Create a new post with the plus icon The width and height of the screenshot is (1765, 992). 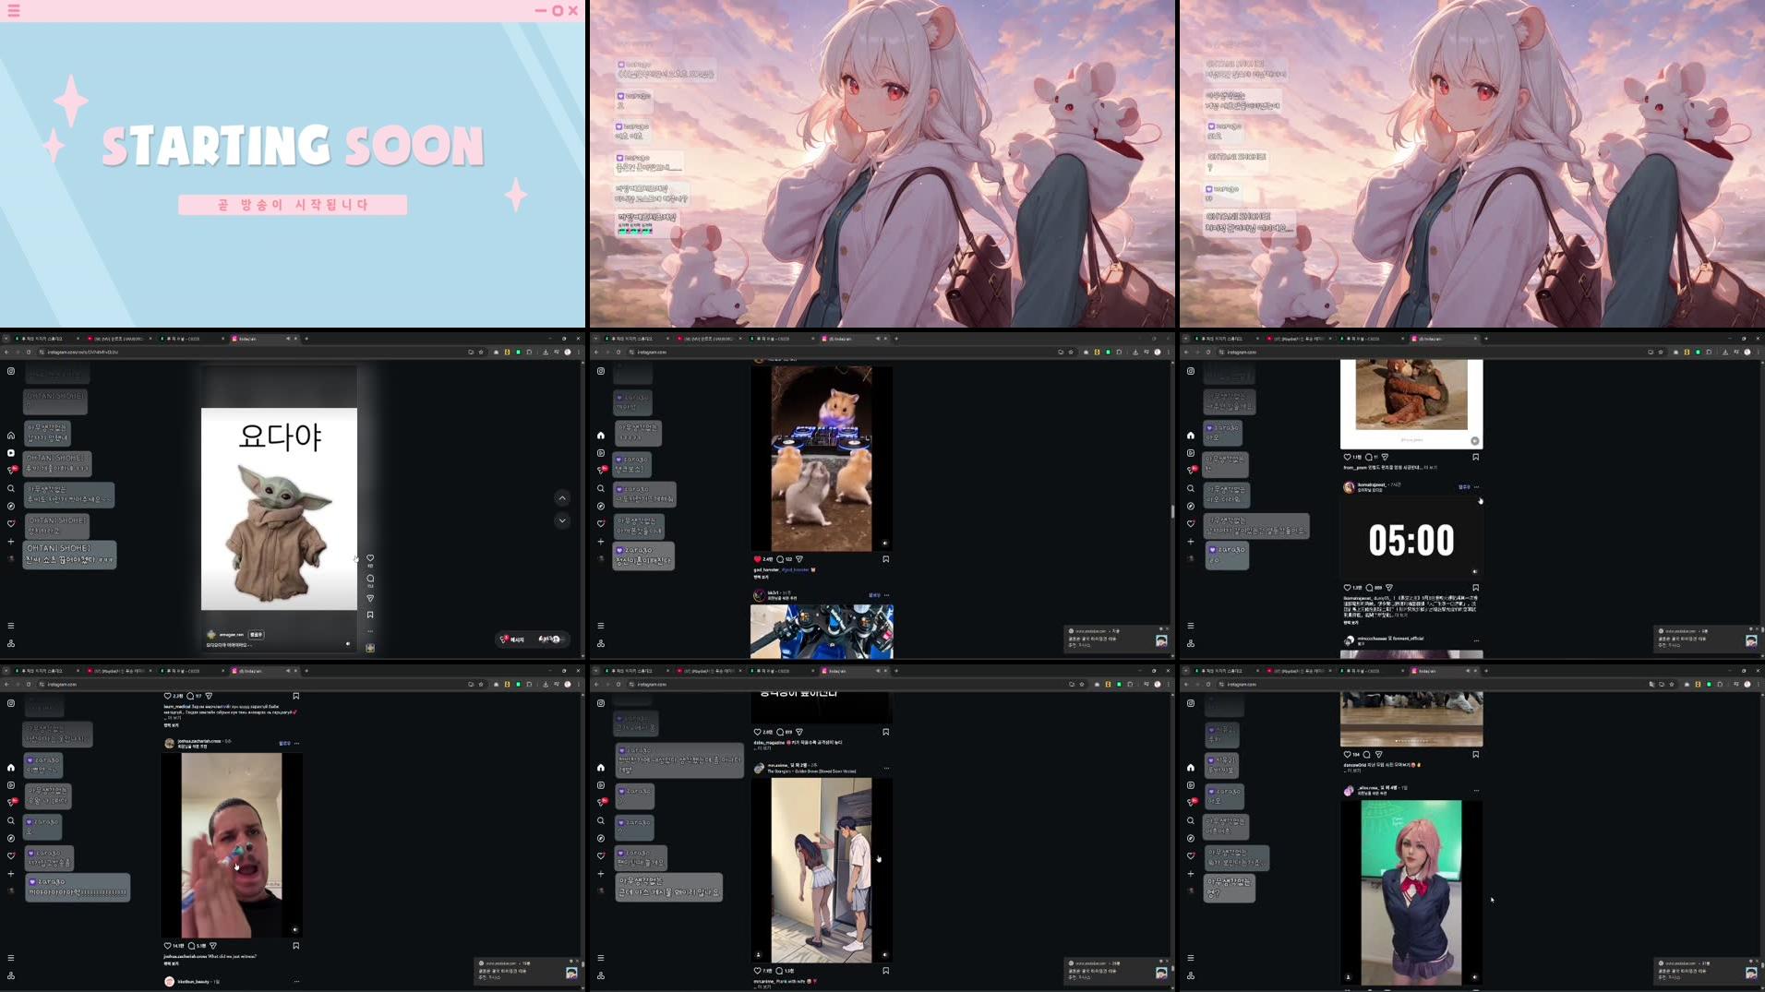coord(10,541)
